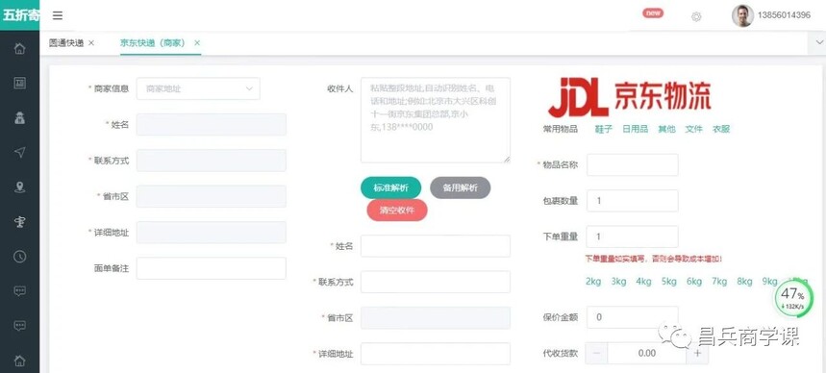
Task: Select the common item 文件
Action: pos(693,129)
